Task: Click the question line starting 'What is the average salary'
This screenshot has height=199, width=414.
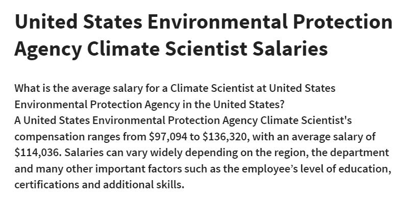Action: 175,88
